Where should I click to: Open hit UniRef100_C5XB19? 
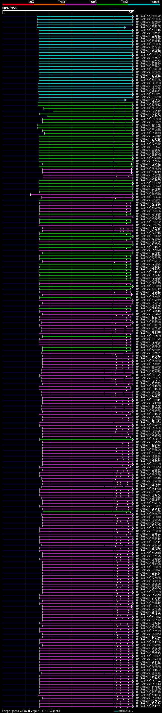148,38
